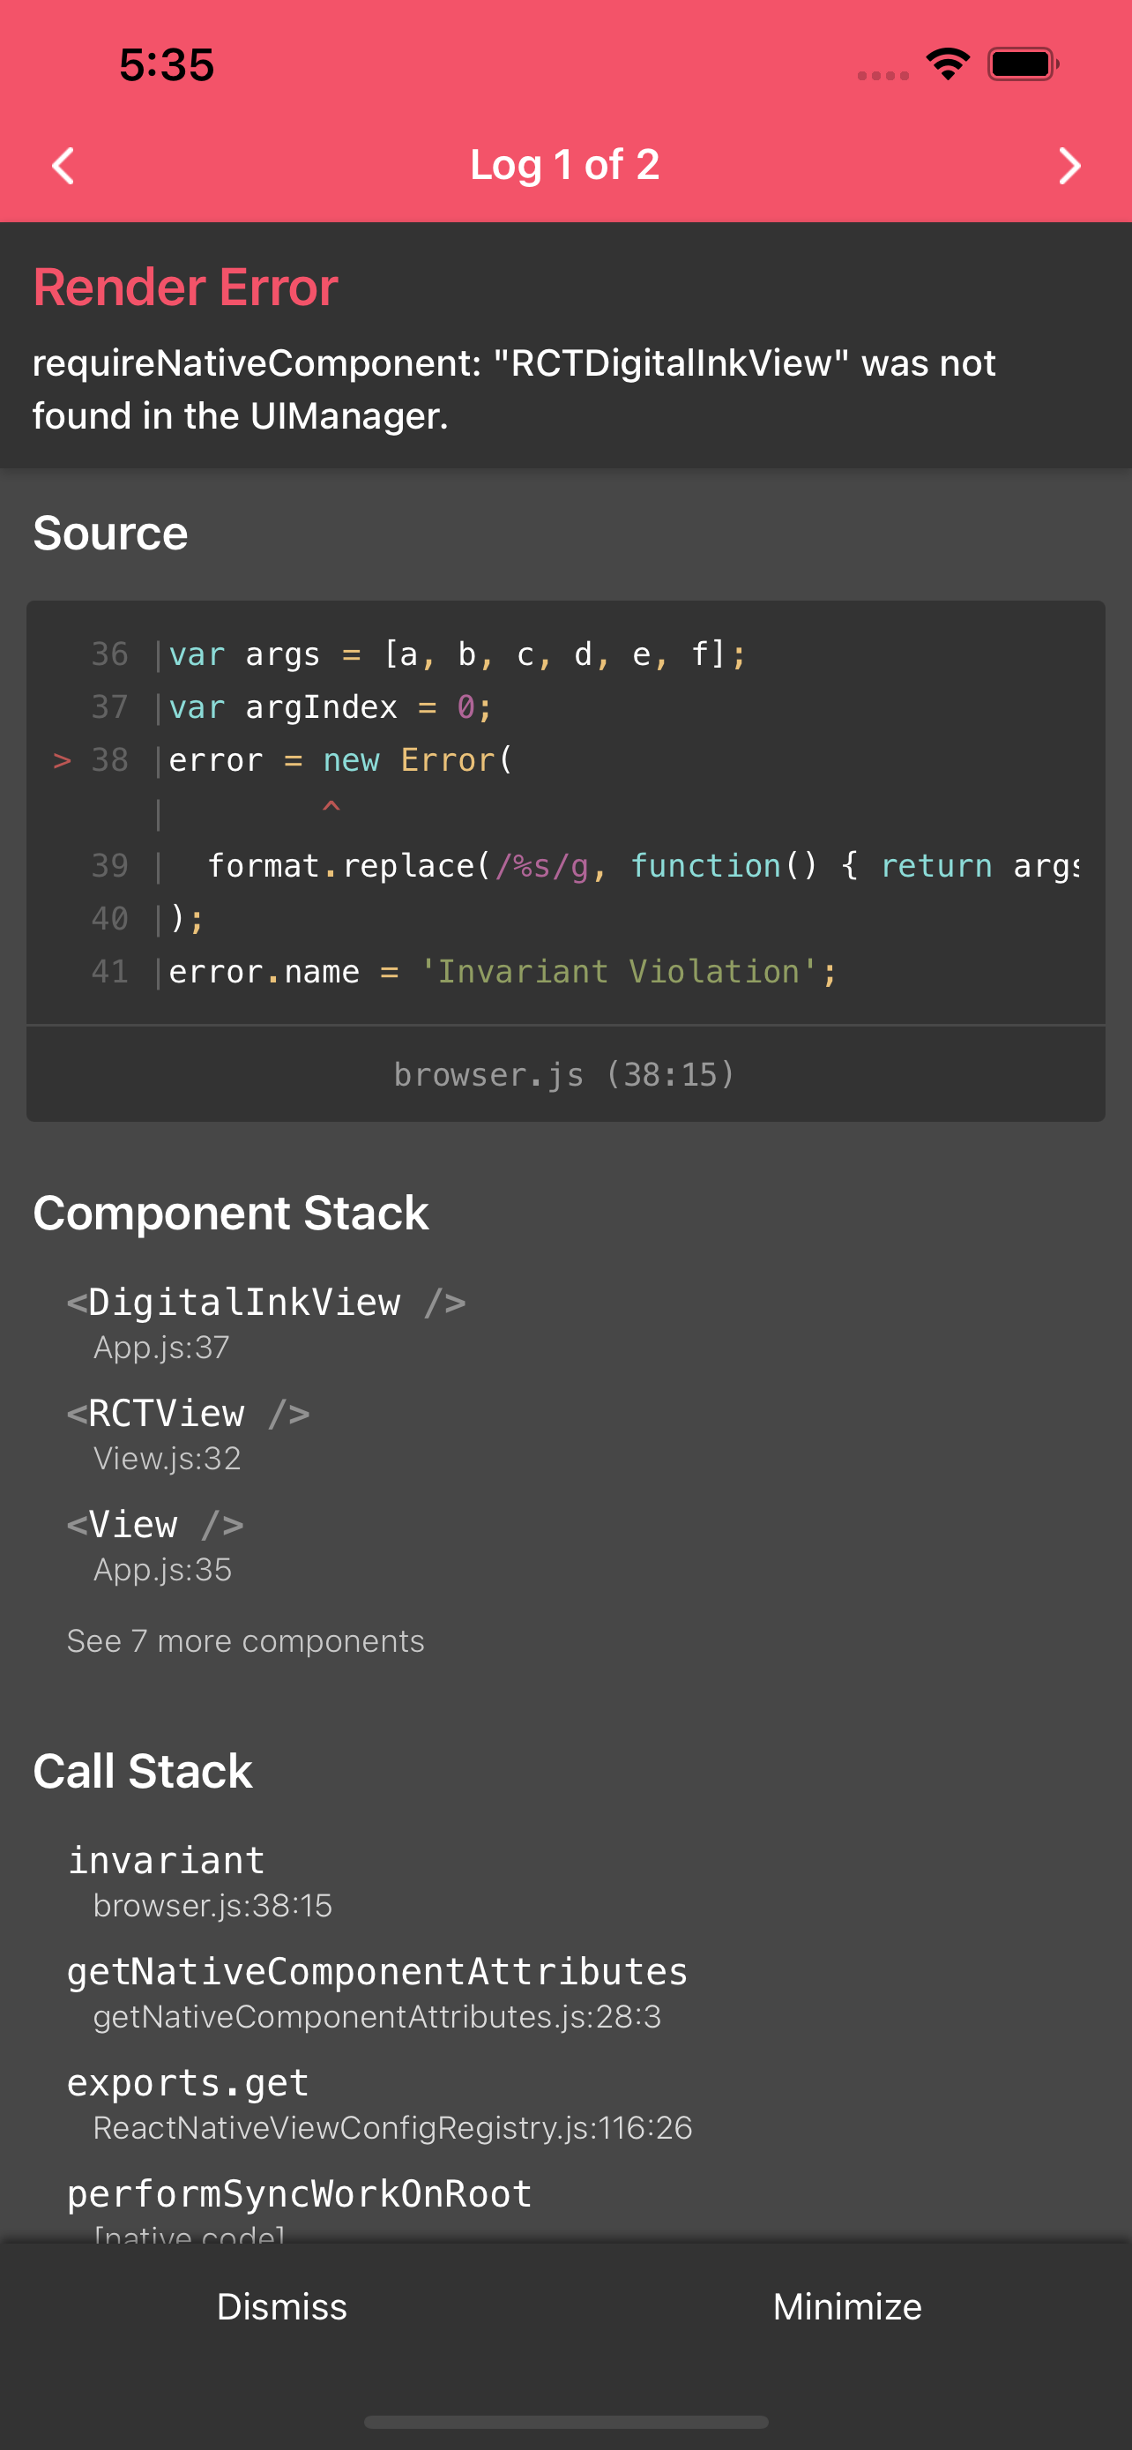This screenshot has width=1132, height=2450.
Task: Tap the Dismiss button
Action: coord(282,2306)
